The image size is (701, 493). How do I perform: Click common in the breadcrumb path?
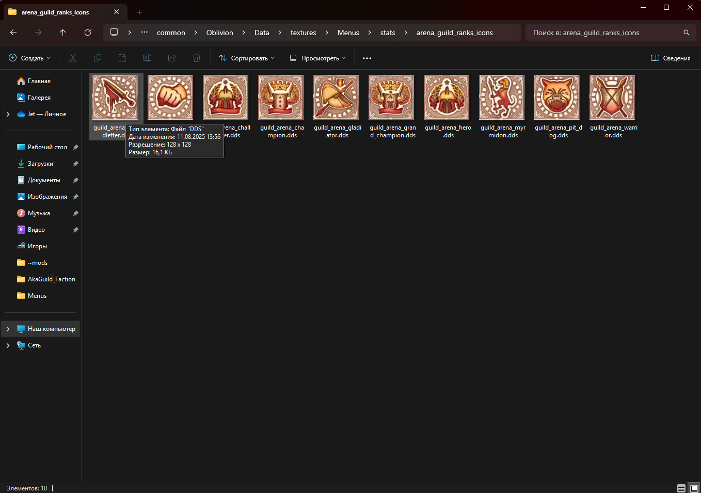(x=171, y=33)
